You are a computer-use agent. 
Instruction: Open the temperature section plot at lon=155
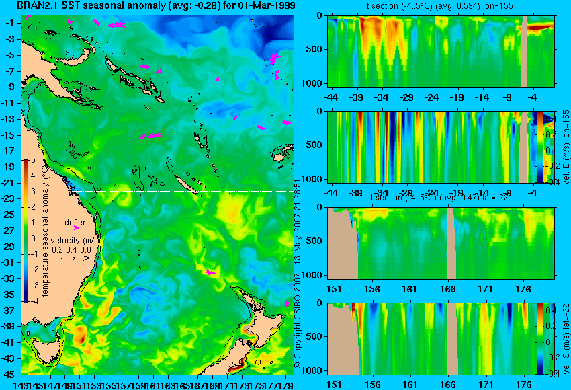tap(441, 51)
